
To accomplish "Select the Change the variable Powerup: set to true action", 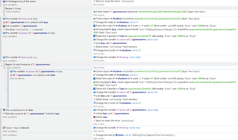I will click(x=117, y=128).
